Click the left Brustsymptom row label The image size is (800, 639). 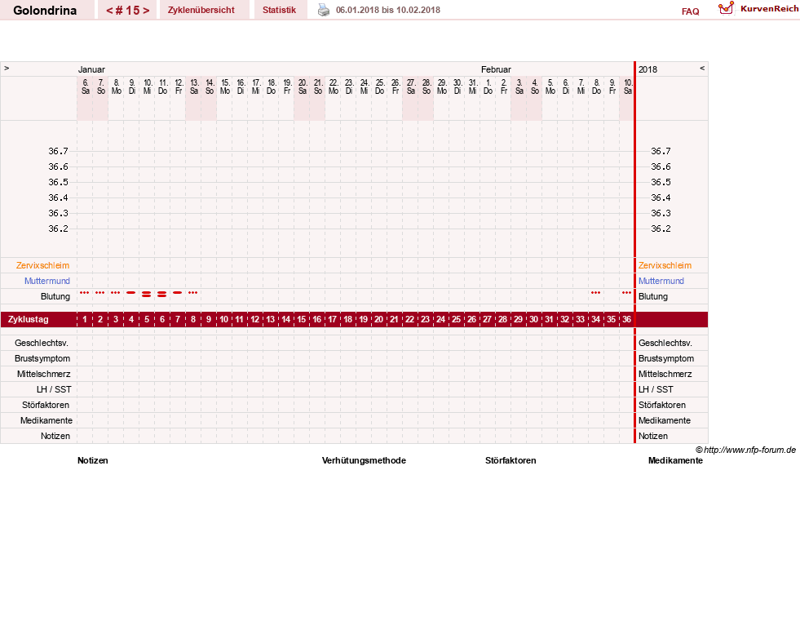pyautogui.click(x=42, y=358)
